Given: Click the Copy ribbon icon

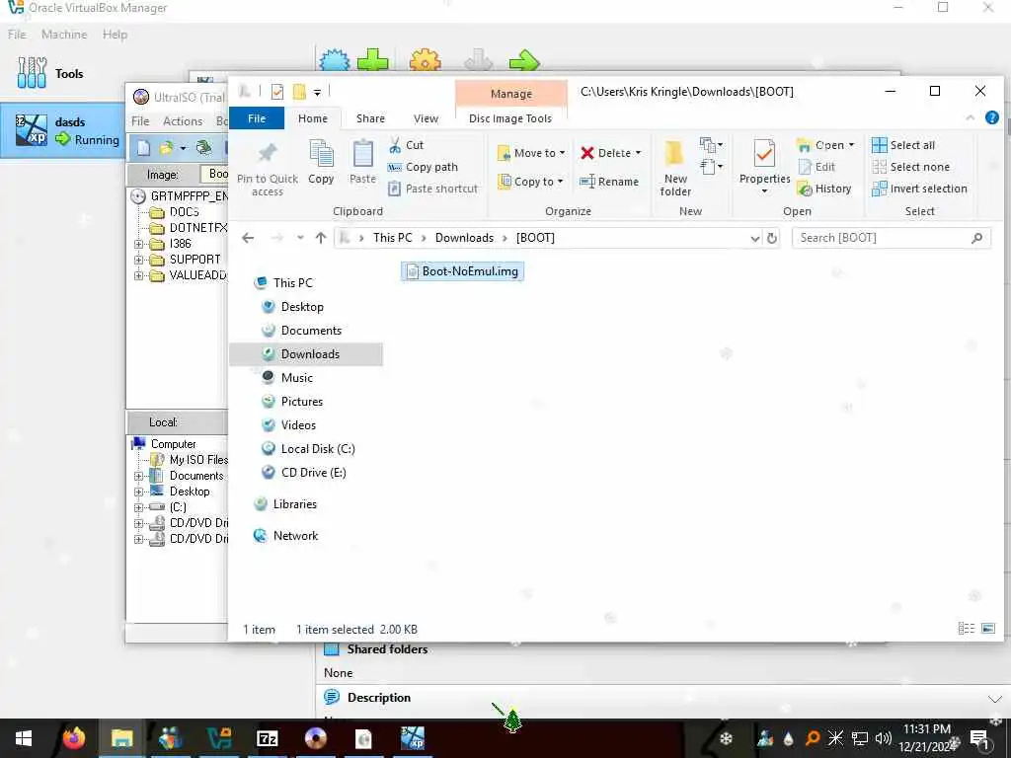Looking at the screenshot, I should click(321, 153).
